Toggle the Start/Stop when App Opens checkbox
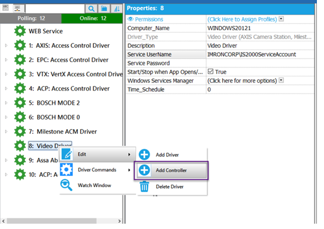Viewport: 324px width, 229px height. coord(210,72)
